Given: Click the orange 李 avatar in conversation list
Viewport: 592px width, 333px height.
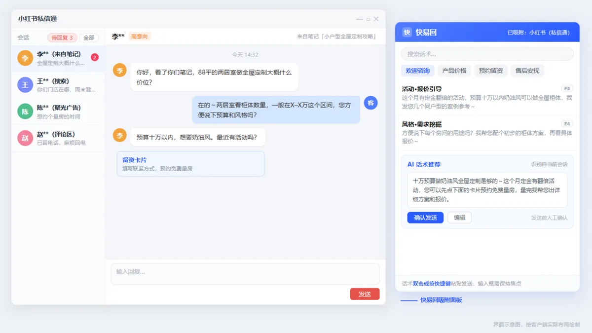Looking at the screenshot, I should [x=25, y=58].
